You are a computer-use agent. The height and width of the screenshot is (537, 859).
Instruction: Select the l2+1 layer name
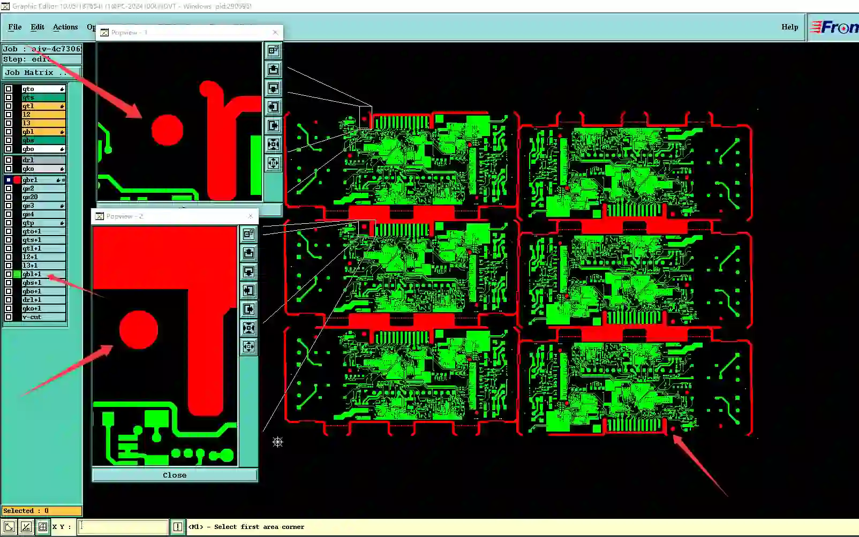pos(43,257)
